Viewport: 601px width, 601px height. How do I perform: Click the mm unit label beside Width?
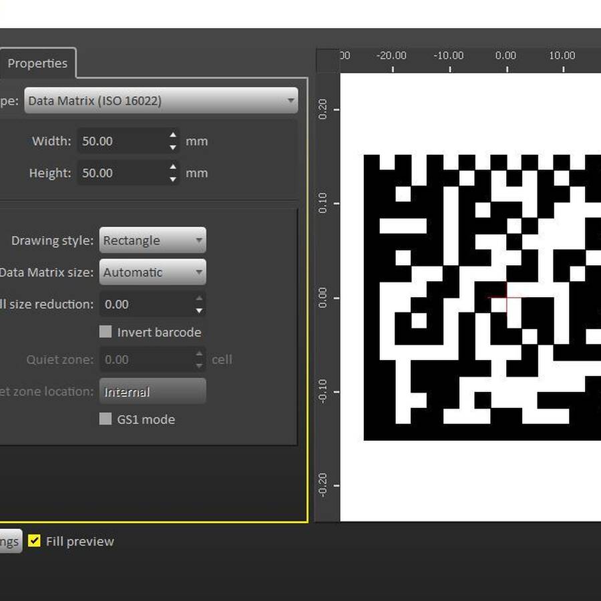pyautogui.click(x=196, y=141)
